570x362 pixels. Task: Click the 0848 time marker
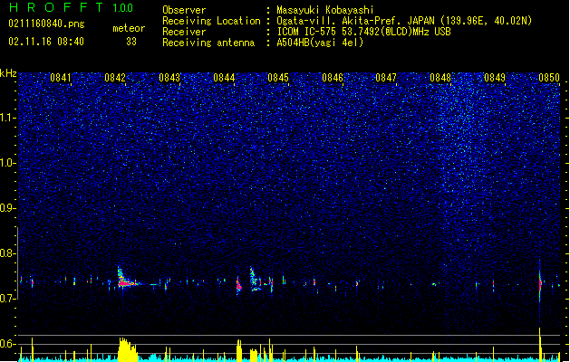(x=440, y=78)
